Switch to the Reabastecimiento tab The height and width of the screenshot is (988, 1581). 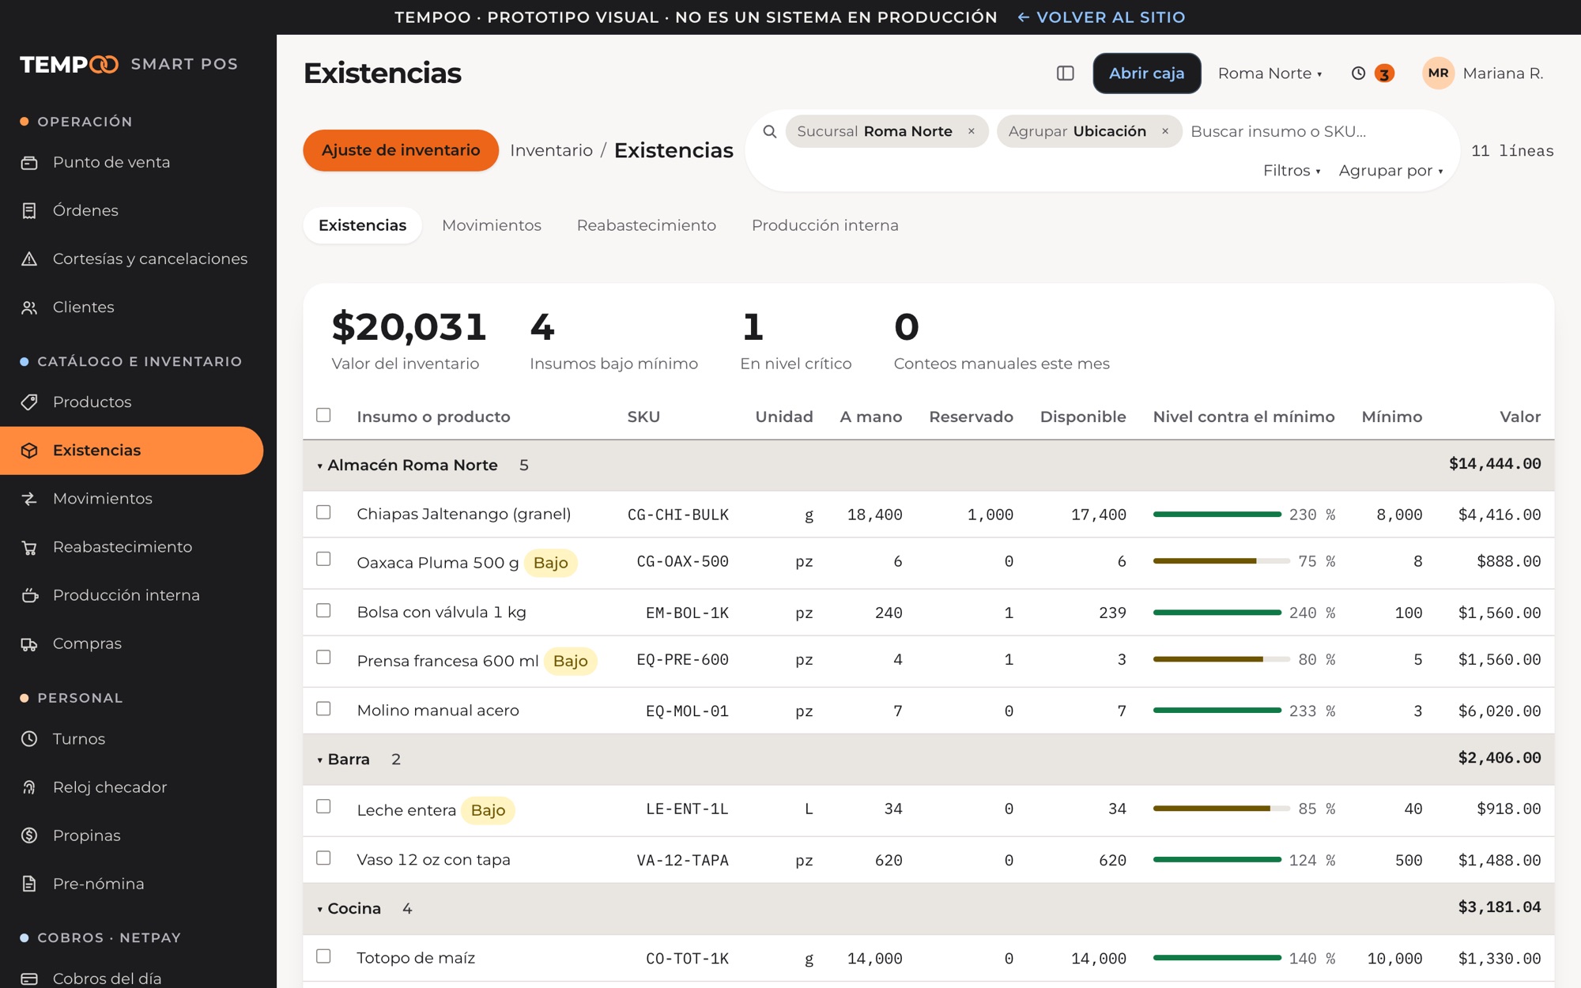pos(647,226)
